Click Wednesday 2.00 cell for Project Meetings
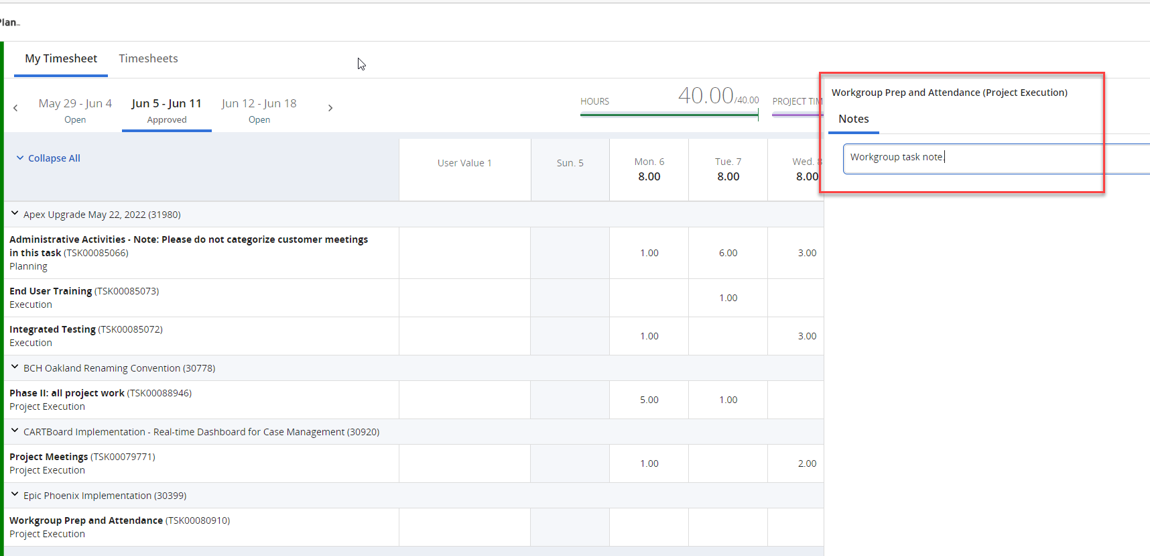The height and width of the screenshot is (556, 1150). point(796,463)
